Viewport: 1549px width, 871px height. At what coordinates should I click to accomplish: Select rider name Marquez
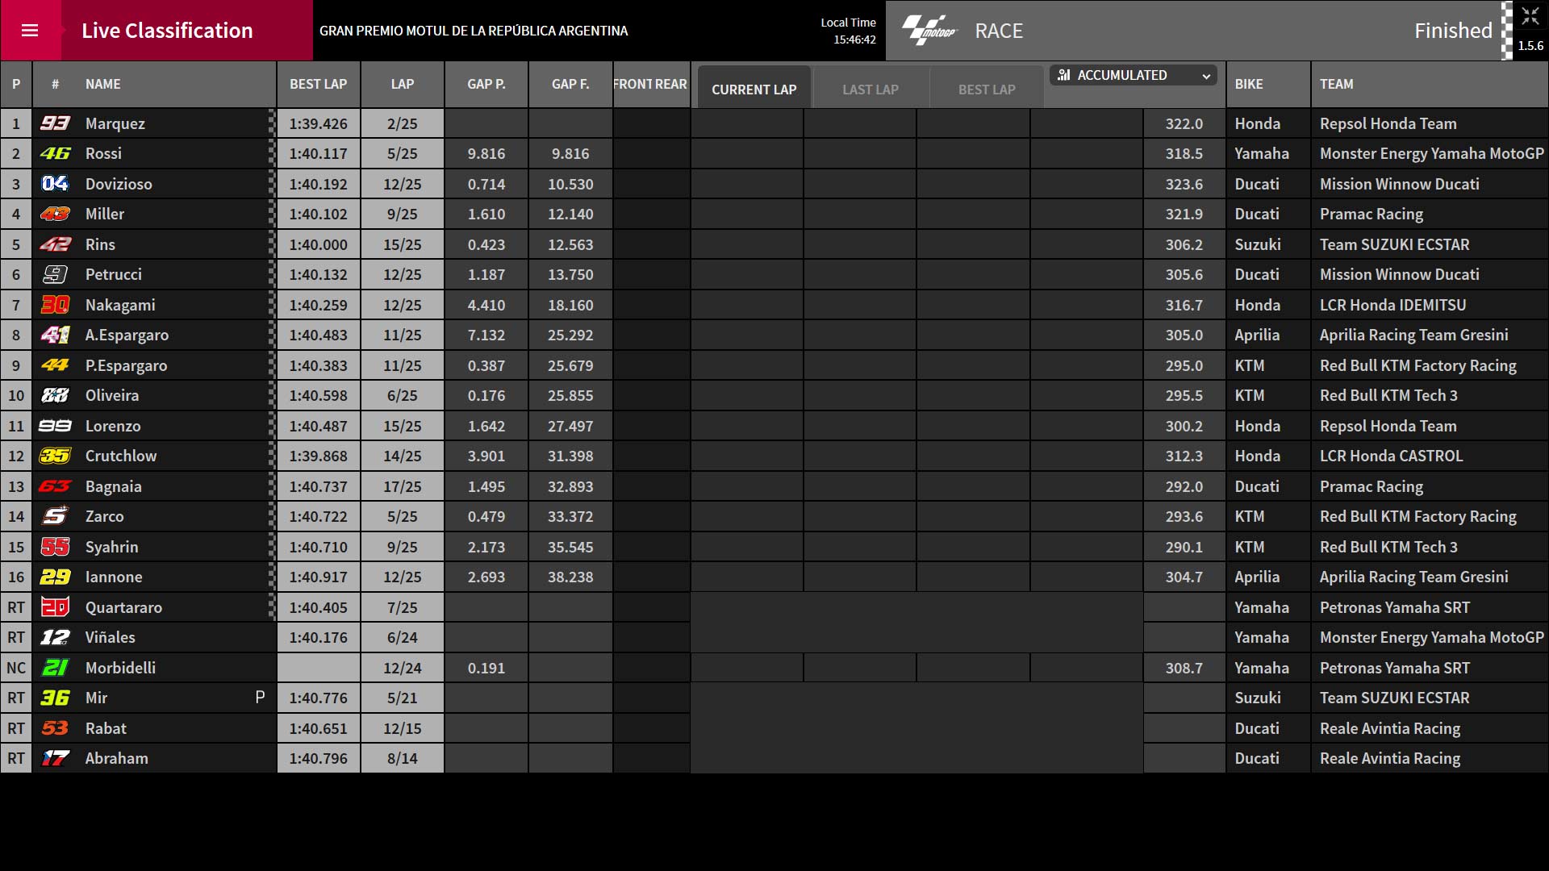click(x=115, y=123)
